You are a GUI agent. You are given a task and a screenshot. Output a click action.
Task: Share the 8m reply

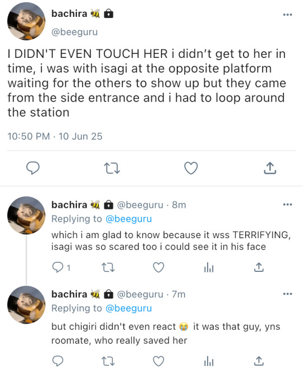pyautogui.click(x=259, y=267)
